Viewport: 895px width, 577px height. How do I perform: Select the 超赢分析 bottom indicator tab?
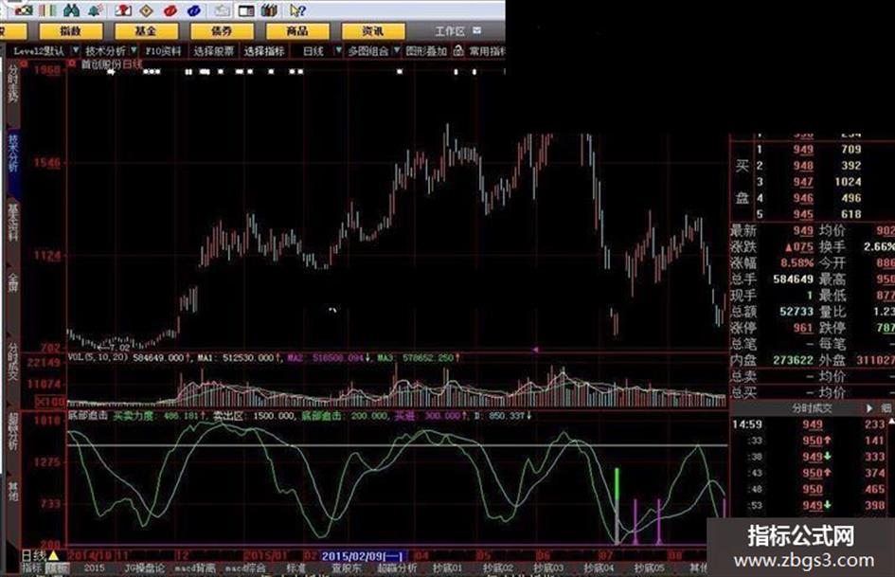(397, 568)
